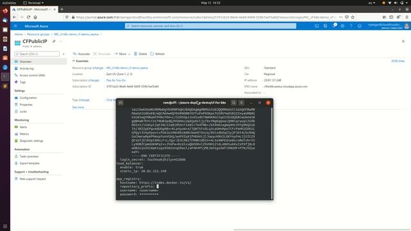Open MC_cf-k8s-demo resource group link in Essentials
Screen dimensions: 411x231
pyautogui.click(x=127, y=68)
